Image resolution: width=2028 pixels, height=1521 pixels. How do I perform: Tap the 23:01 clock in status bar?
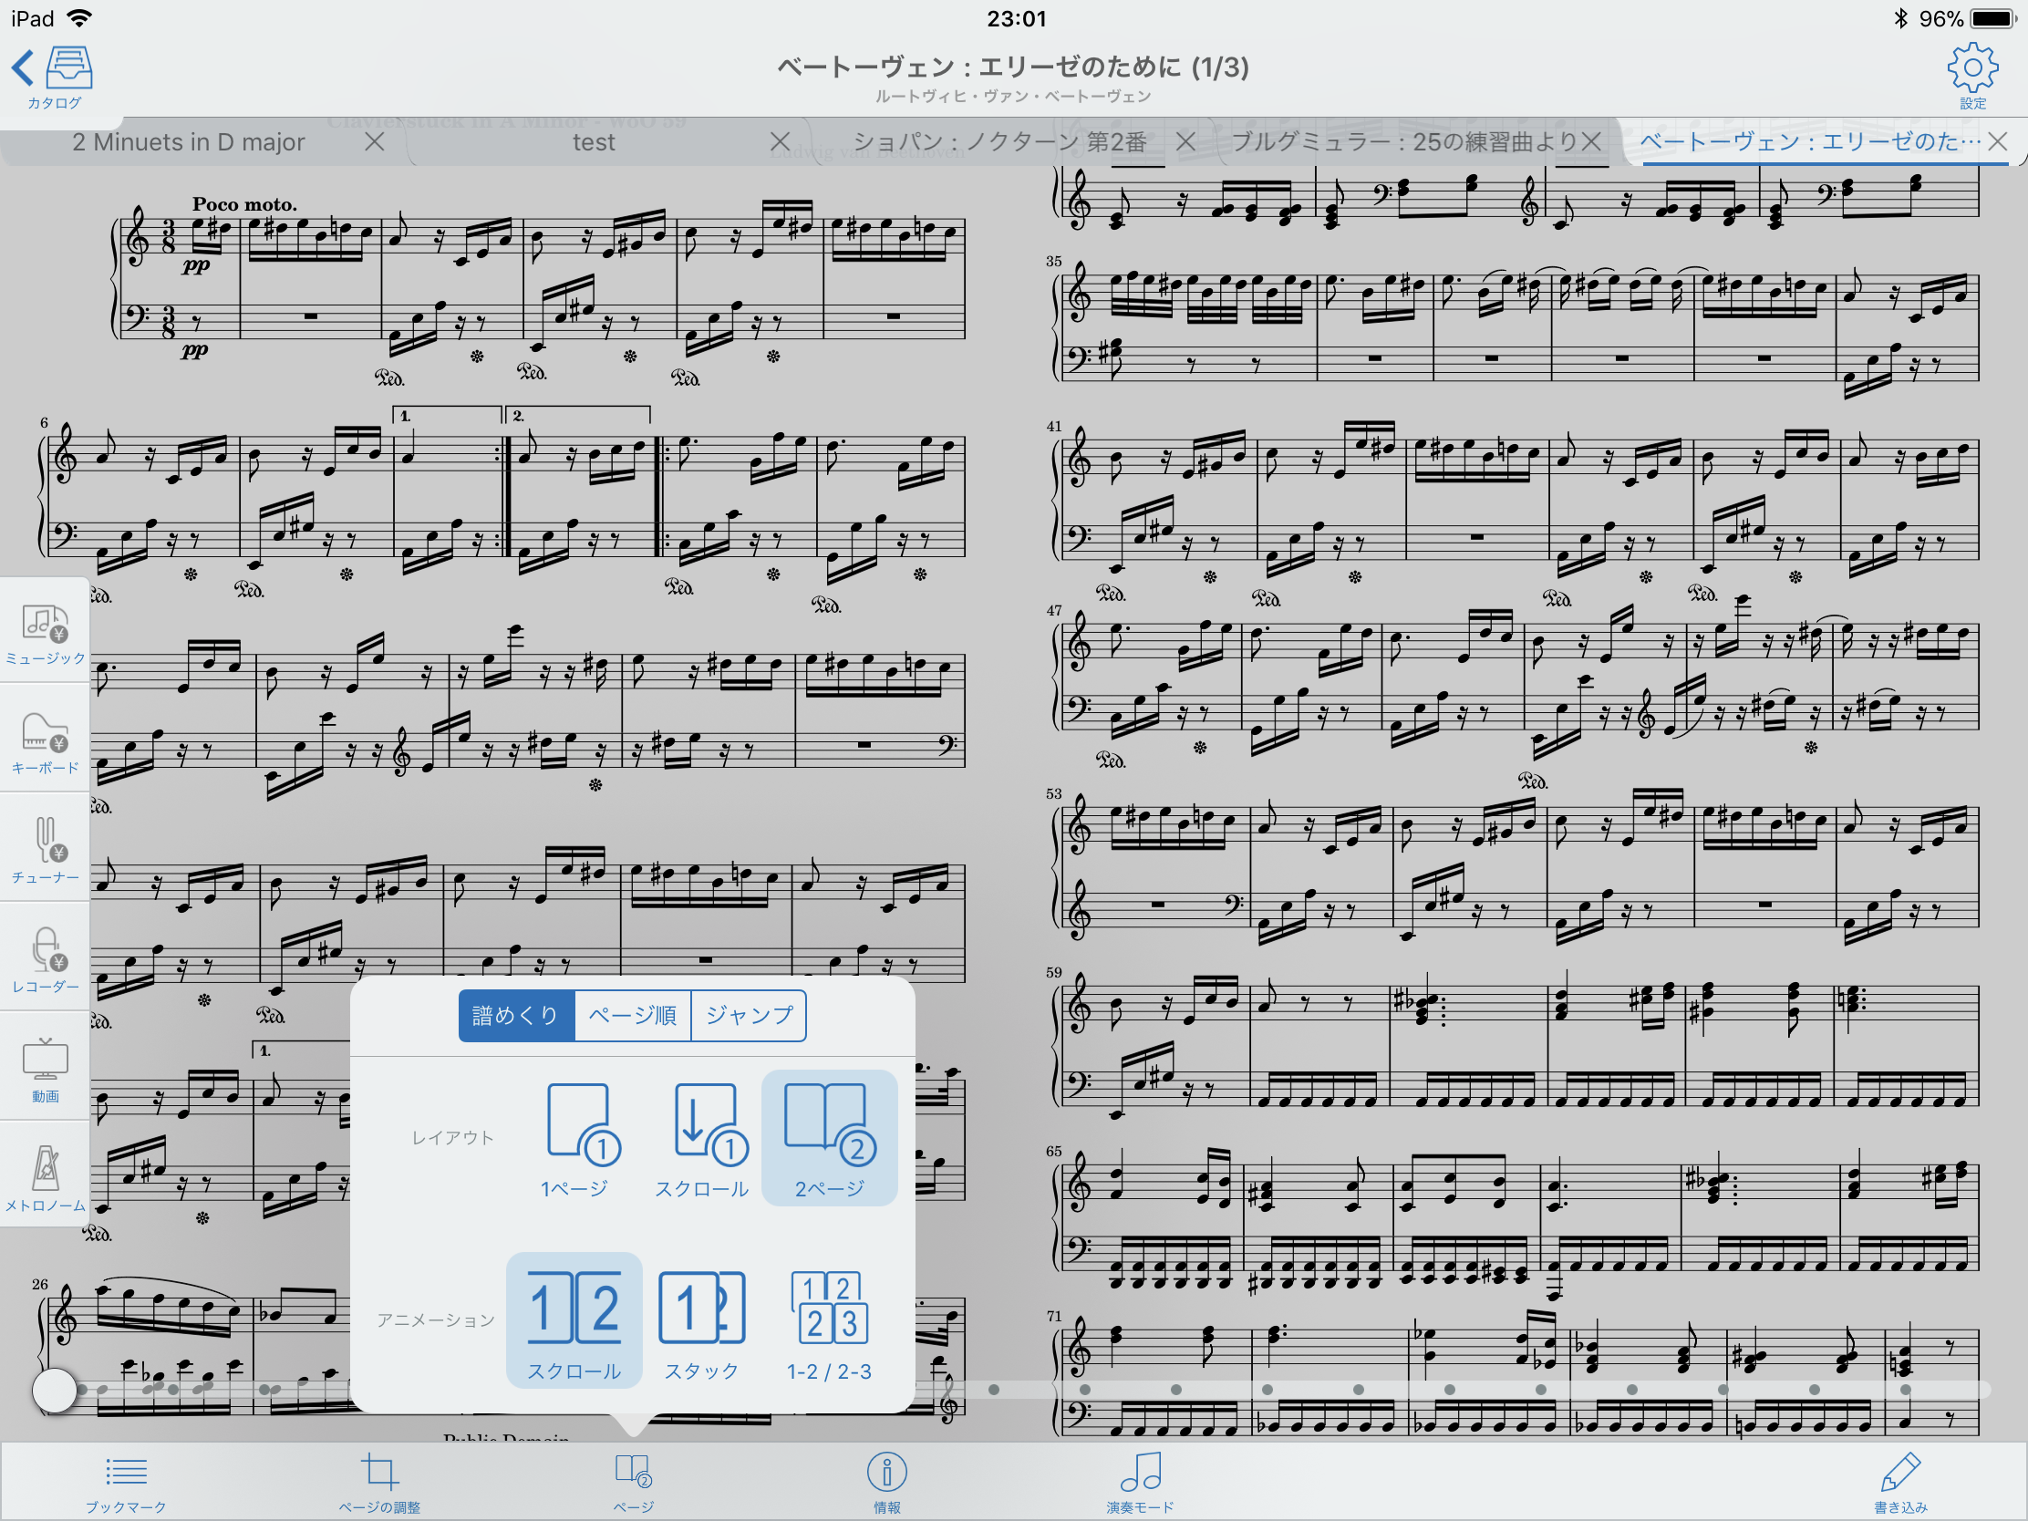click(x=1016, y=18)
